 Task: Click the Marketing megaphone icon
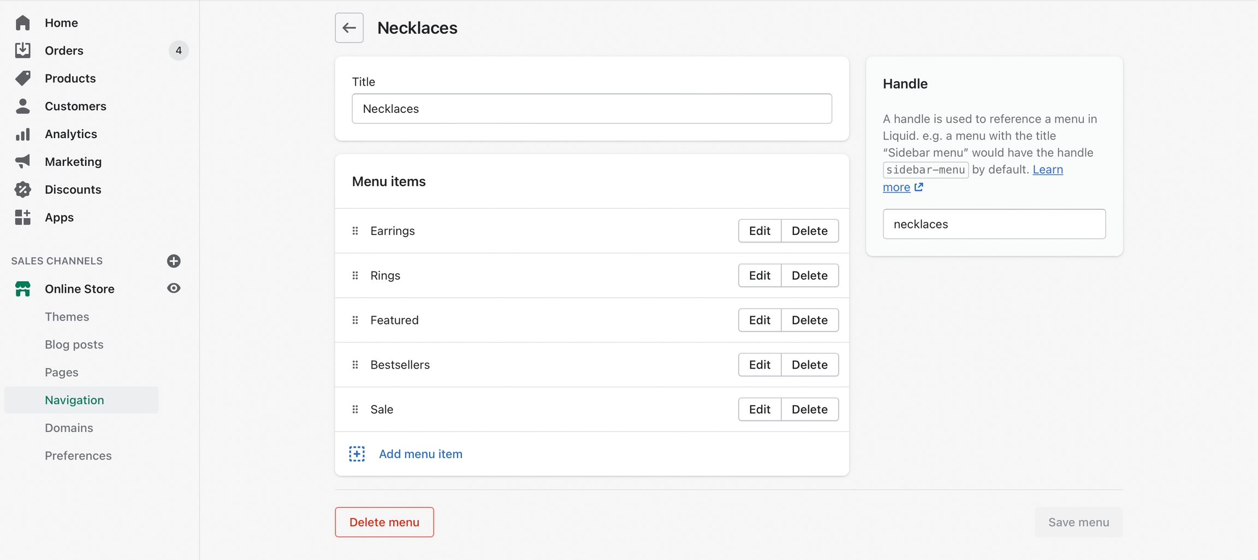tap(23, 161)
